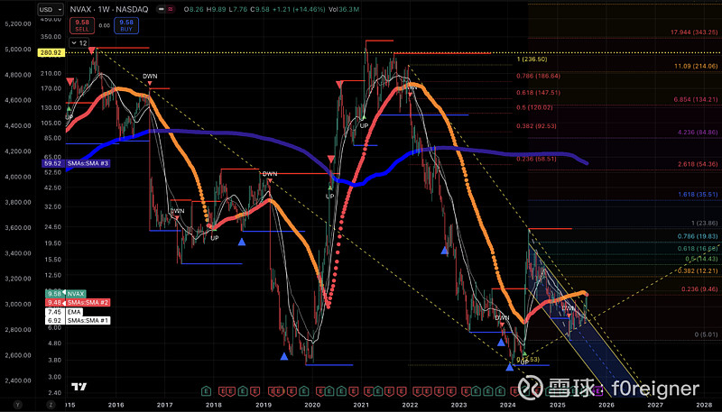Click the first green earnings E marker before 2018
The image size is (722, 412).
click(207, 391)
